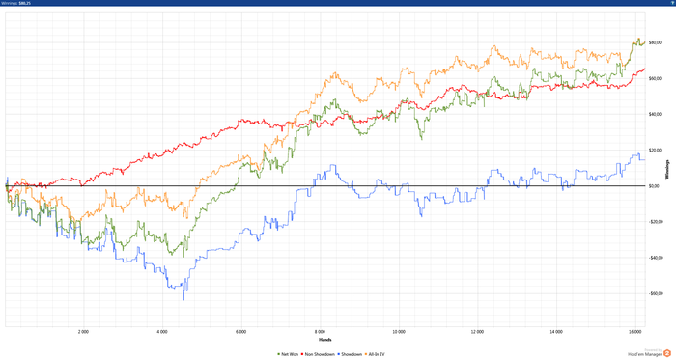The height and width of the screenshot is (359, 676).
Task: Toggle the Showdown legend entry
Action: click(350, 354)
